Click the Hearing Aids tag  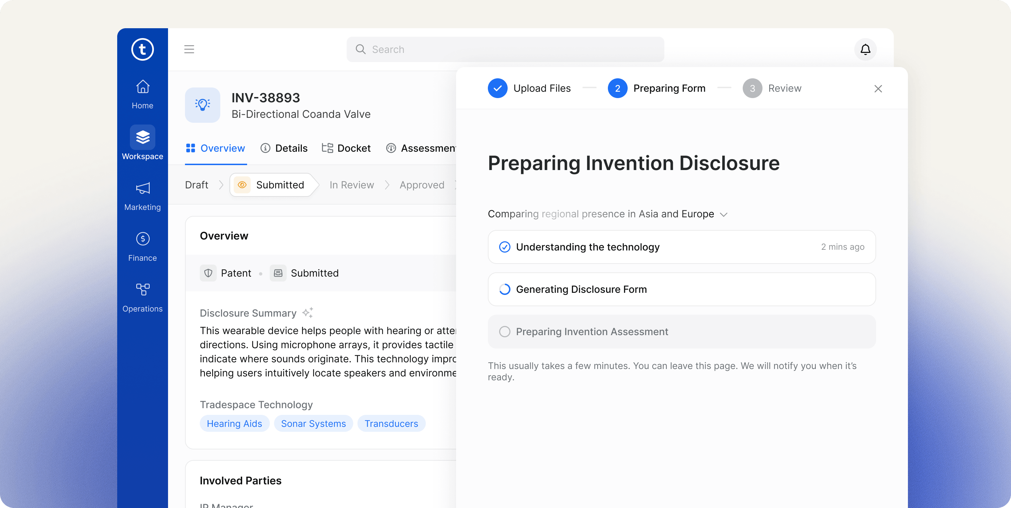click(x=234, y=424)
